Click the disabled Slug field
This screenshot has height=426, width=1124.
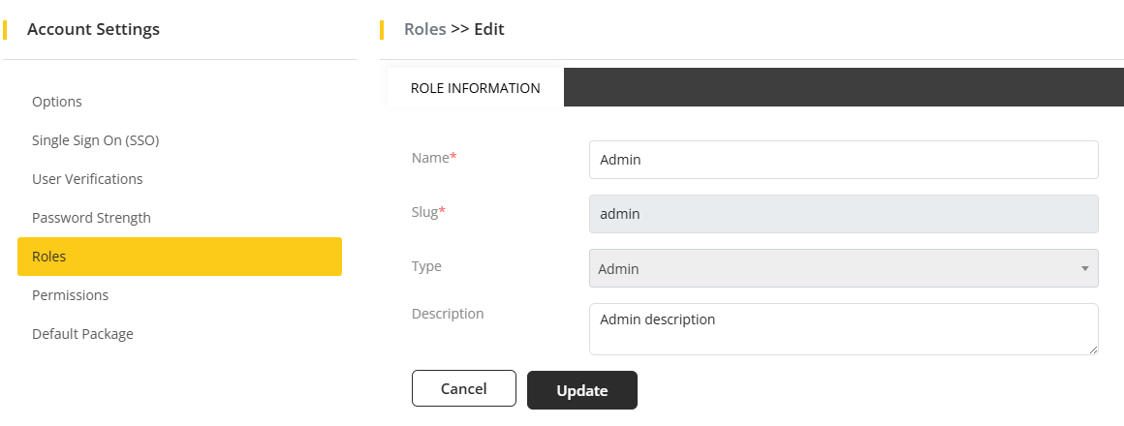coord(843,214)
